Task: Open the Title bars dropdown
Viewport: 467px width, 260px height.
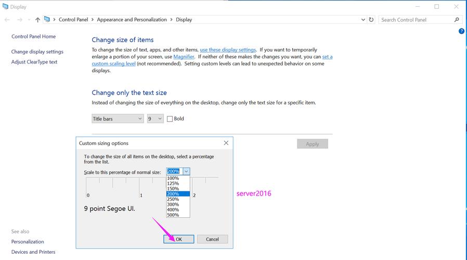Action: click(x=118, y=119)
